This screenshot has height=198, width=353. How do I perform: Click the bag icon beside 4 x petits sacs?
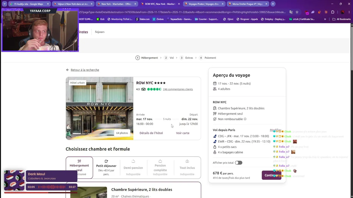215,147
